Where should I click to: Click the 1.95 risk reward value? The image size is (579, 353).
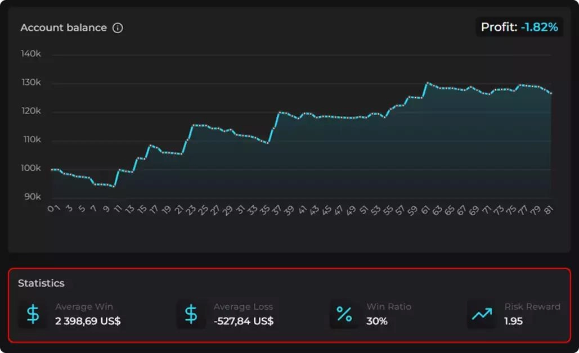[x=514, y=322]
